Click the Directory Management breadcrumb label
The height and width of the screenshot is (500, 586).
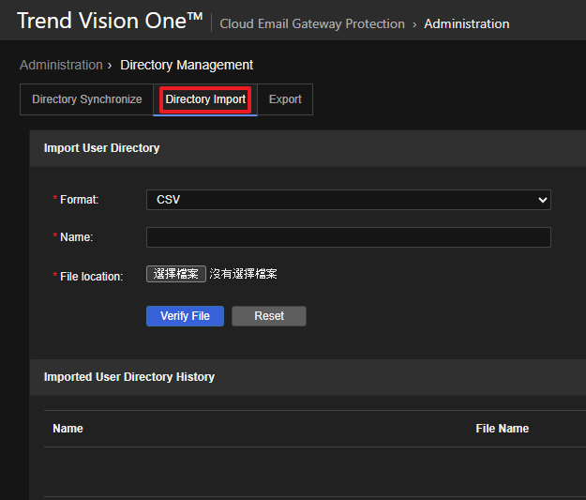[x=187, y=65]
